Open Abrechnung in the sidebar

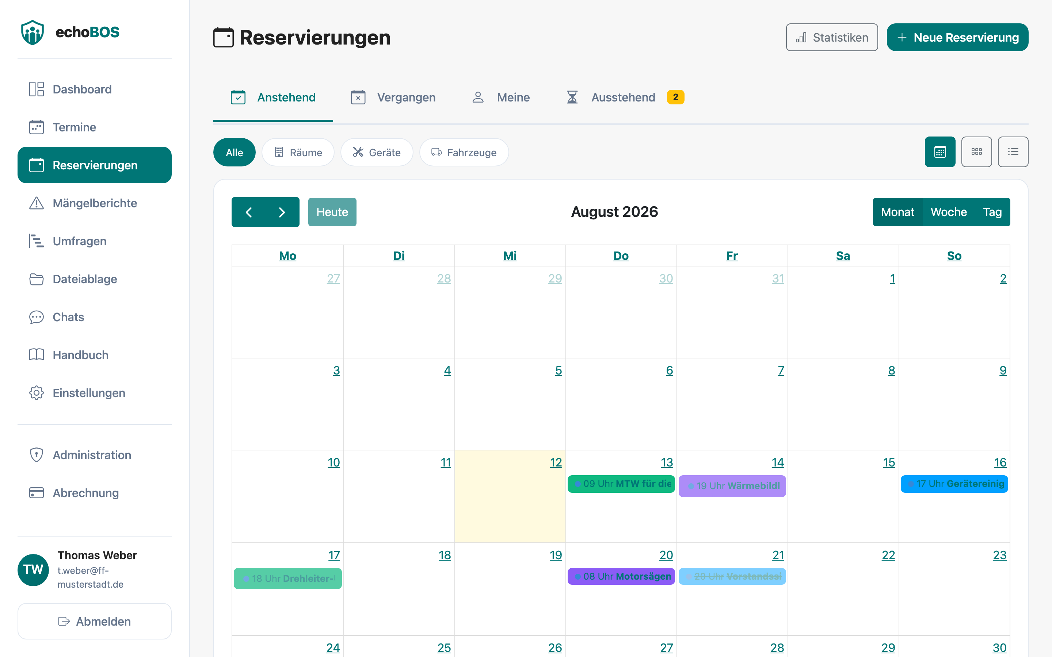94,493
